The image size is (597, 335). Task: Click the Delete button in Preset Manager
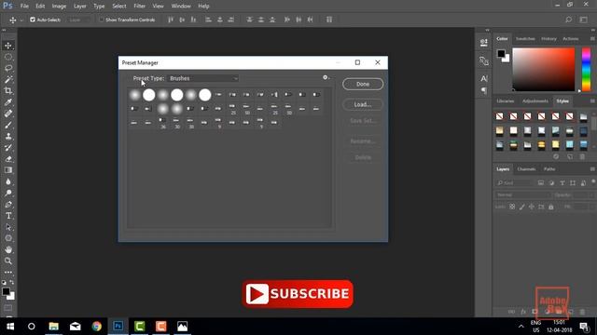(x=363, y=157)
